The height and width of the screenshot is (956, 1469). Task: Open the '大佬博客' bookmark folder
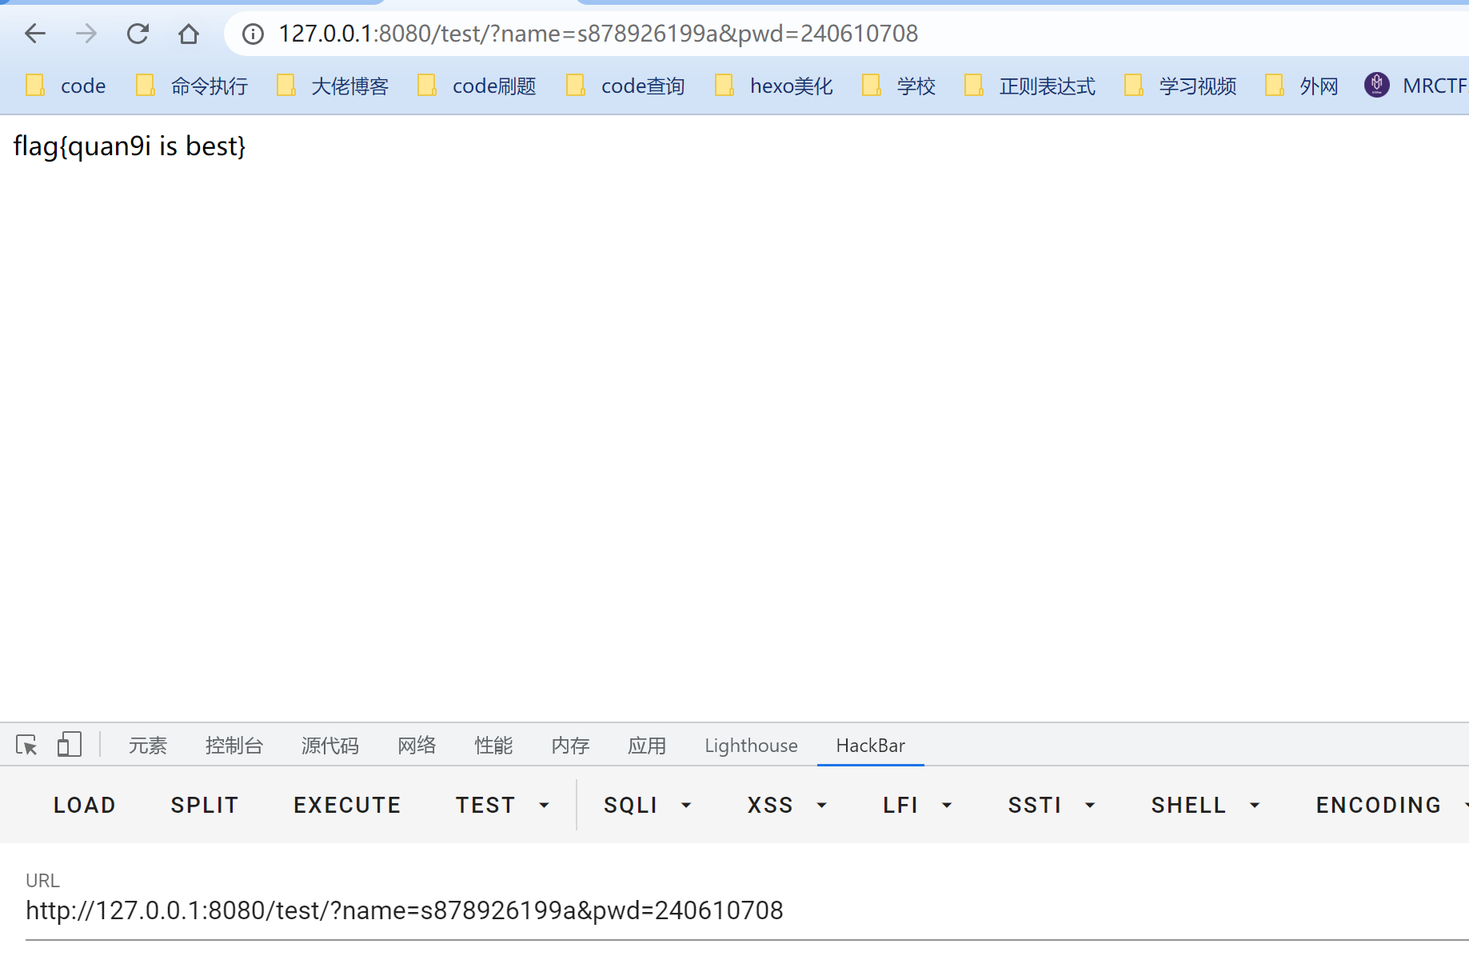point(332,86)
